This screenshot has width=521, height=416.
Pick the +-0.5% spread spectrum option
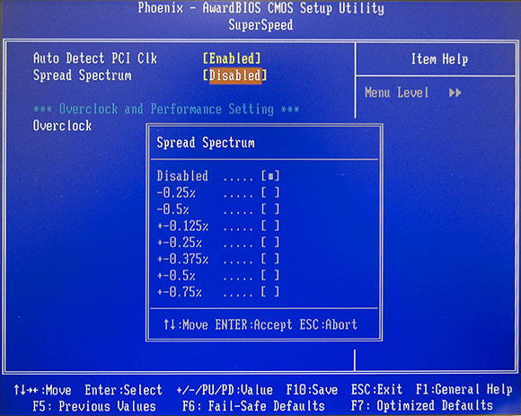(218, 276)
